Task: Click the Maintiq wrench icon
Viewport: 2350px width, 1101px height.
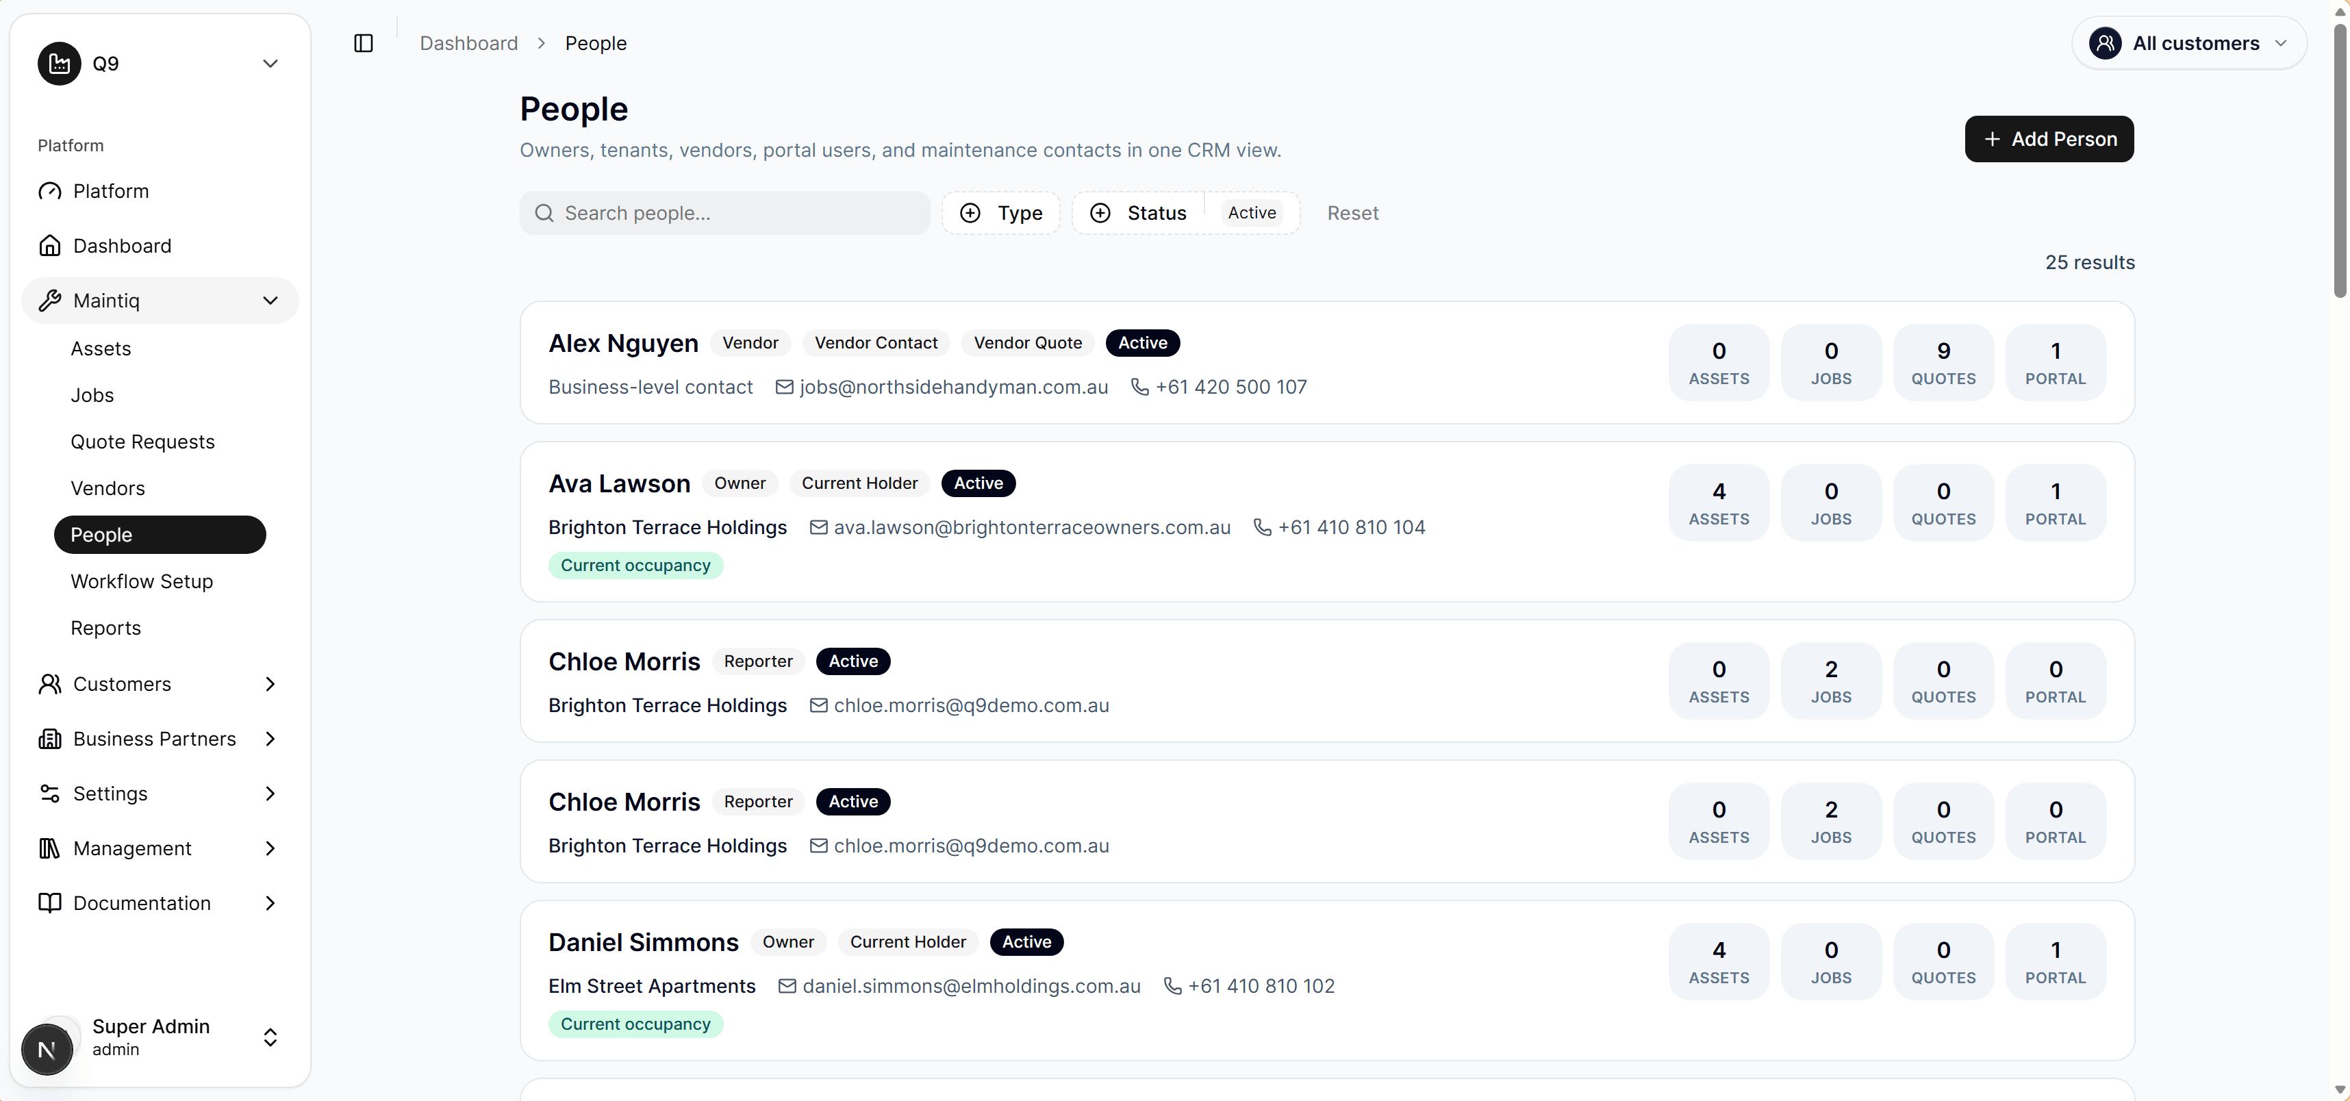Action: click(49, 300)
